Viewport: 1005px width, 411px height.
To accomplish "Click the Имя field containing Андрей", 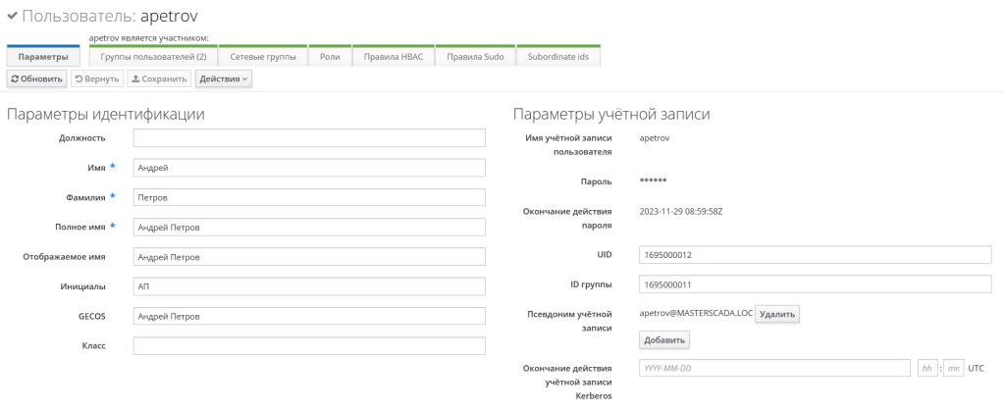I will (309, 168).
